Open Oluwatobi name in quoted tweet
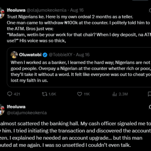 pos(30,55)
